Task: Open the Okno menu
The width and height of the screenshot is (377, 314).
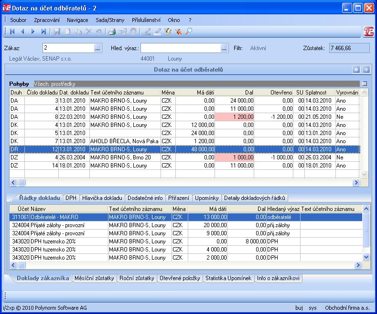Action: [x=174, y=20]
